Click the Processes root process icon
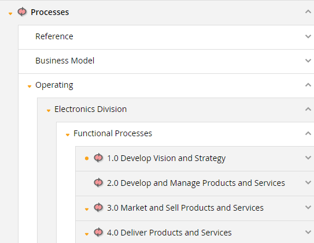 (x=22, y=12)
